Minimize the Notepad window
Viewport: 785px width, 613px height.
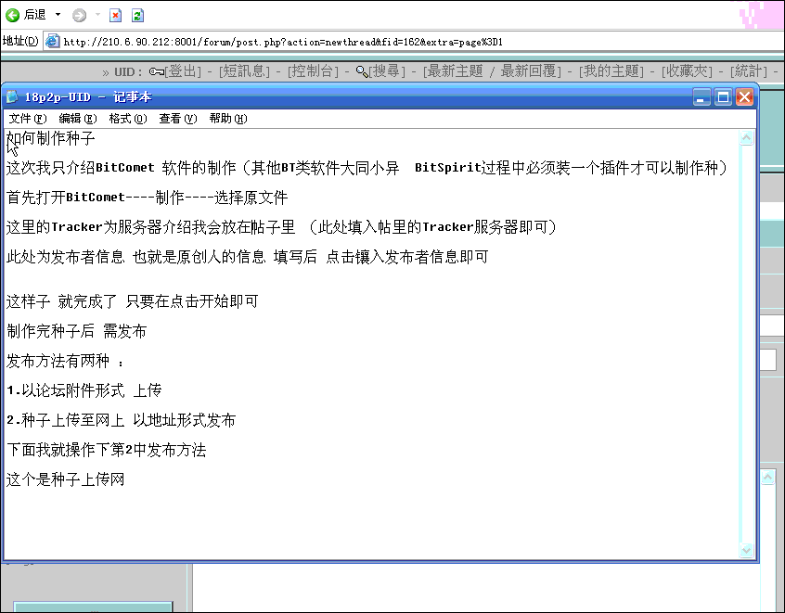click(x=701, y=97)
